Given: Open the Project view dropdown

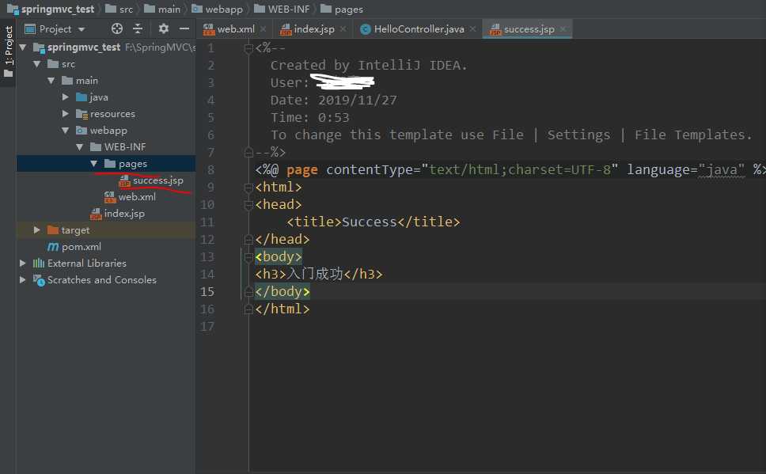Looking at the screenshot, I should coord(82,29).
